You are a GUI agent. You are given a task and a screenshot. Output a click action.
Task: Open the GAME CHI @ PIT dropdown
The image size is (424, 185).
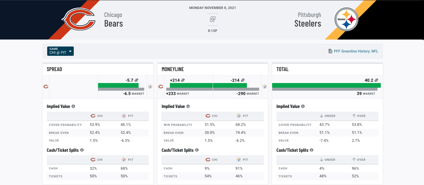pos(60,51)
